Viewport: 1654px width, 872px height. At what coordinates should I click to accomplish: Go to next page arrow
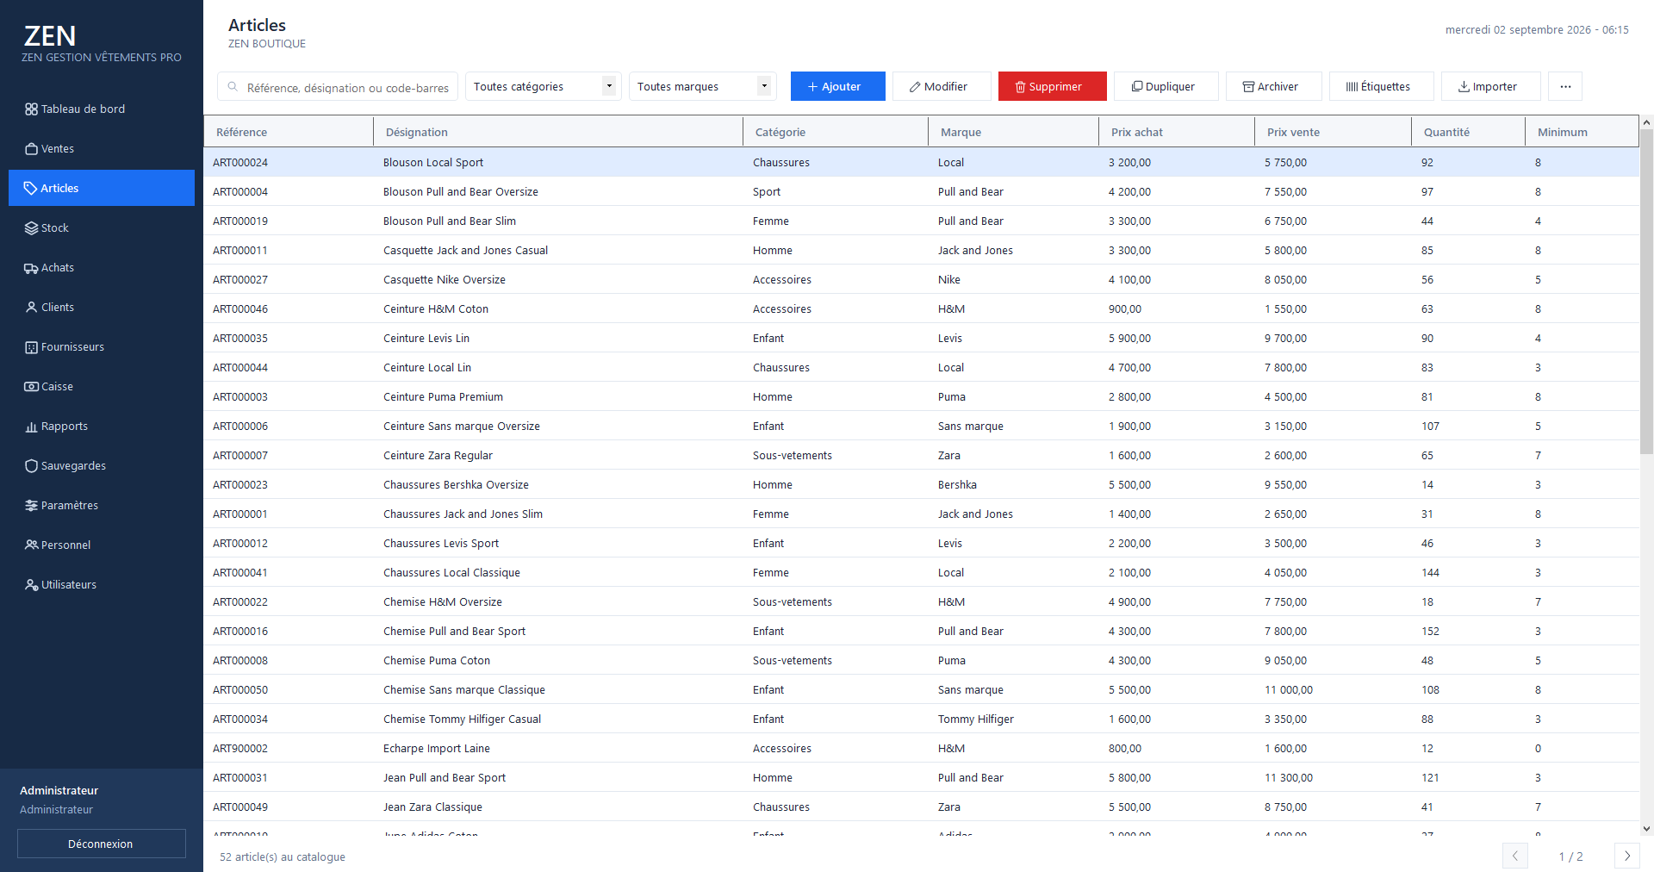1626,856
